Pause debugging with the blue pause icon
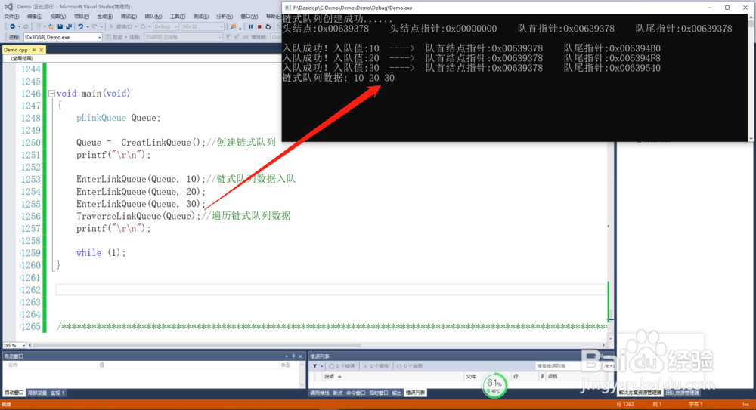This screenshot has height=410, width=756. [251, 26]
